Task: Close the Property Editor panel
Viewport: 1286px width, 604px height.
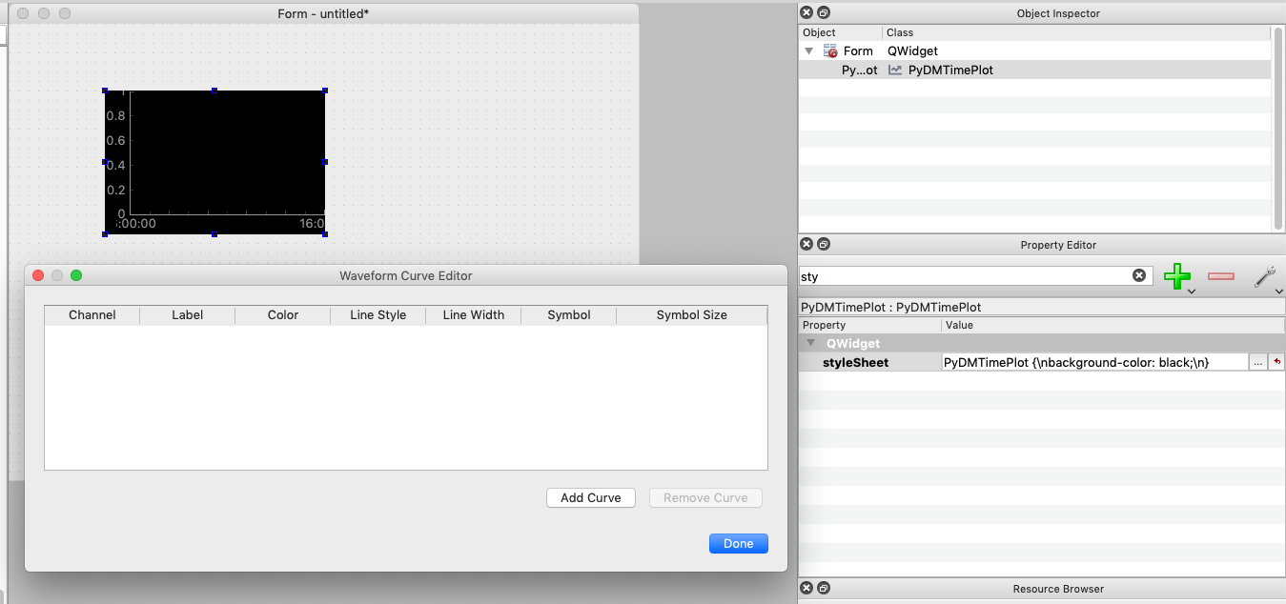Action: (806, 245)
